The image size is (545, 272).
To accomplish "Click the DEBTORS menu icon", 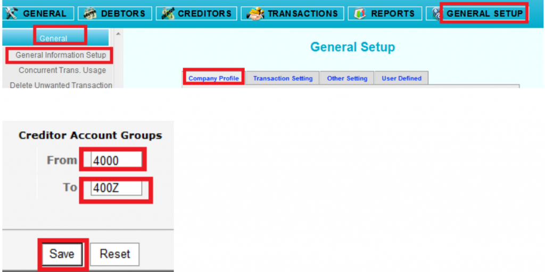I will [x=89, y=13].
